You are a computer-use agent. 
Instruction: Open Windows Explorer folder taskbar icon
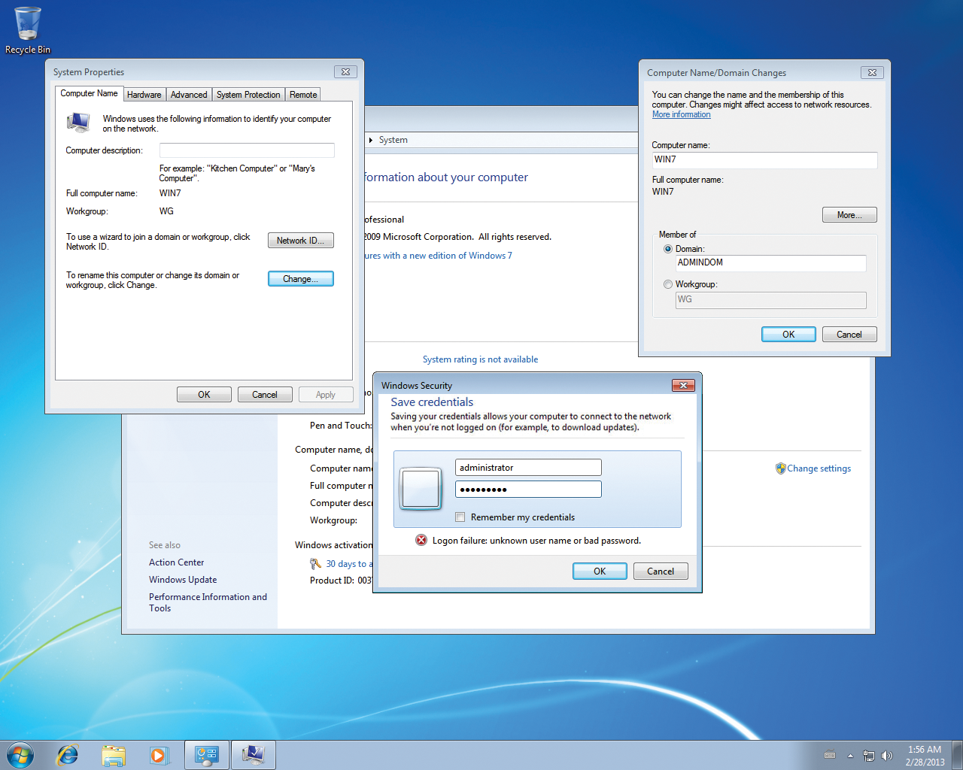[x=114, y=755]
